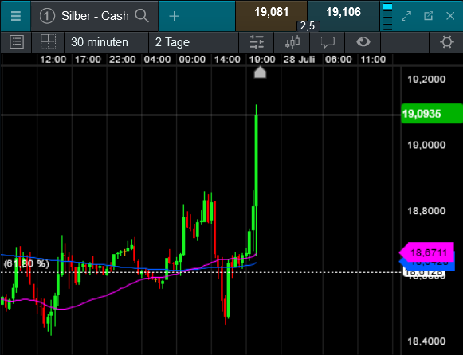Click the 11:00 time axis label

click(373, 60)
